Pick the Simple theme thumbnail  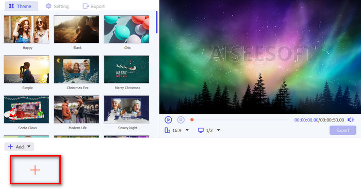pos(26,70)
